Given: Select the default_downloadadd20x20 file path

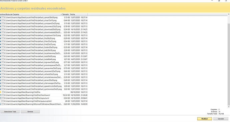Looking at the screenshot, I should pyautogui.click(x=33, y=32).
